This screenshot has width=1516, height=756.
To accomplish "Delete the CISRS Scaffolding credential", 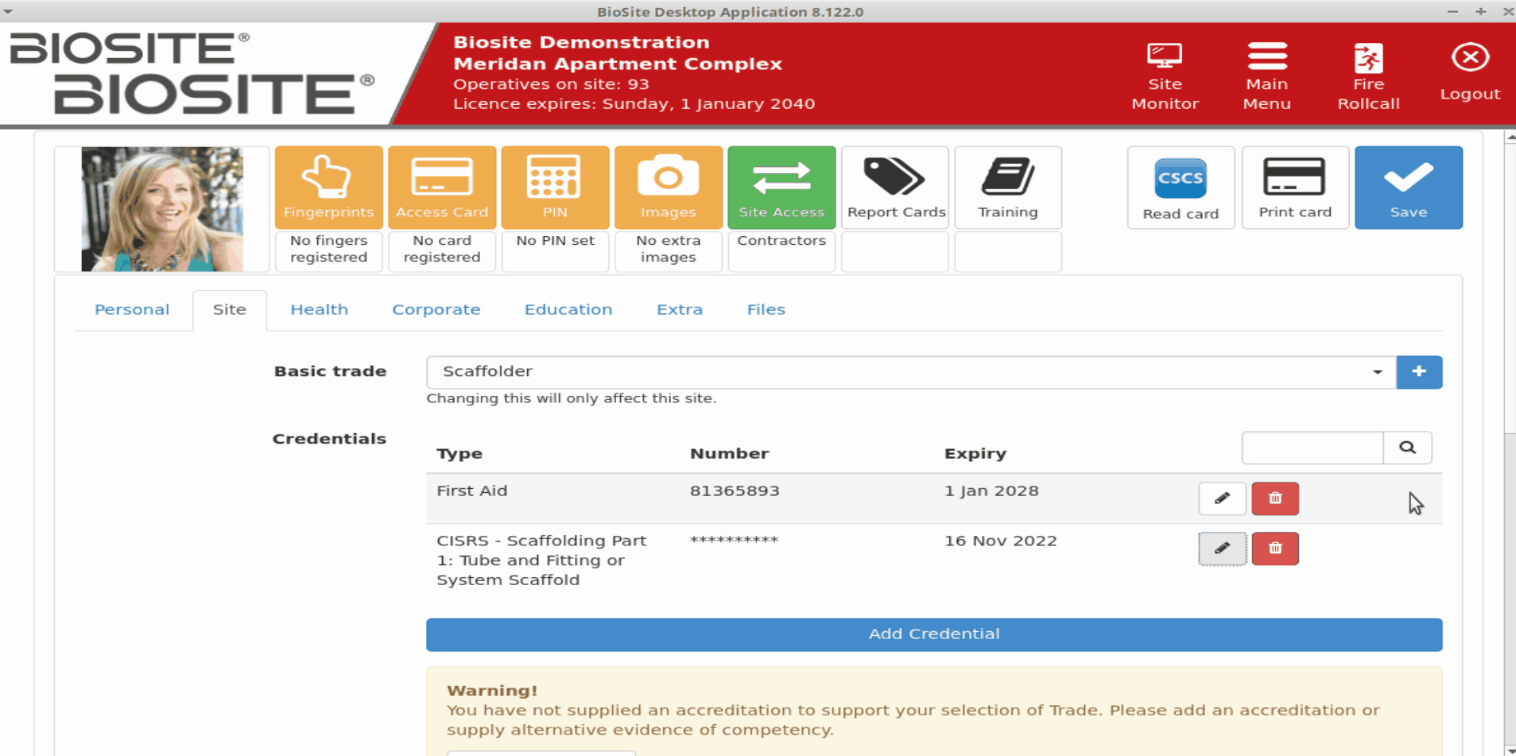I will [x=1275, y=549].
